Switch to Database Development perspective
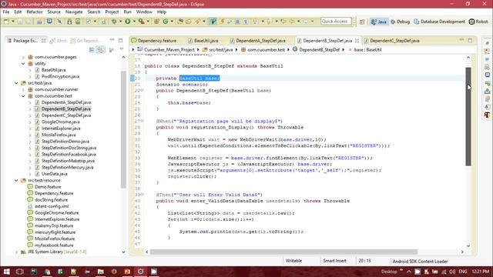 [x=439, y=22]
